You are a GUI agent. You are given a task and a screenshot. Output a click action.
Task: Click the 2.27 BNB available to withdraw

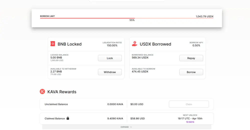click(56, 72)
